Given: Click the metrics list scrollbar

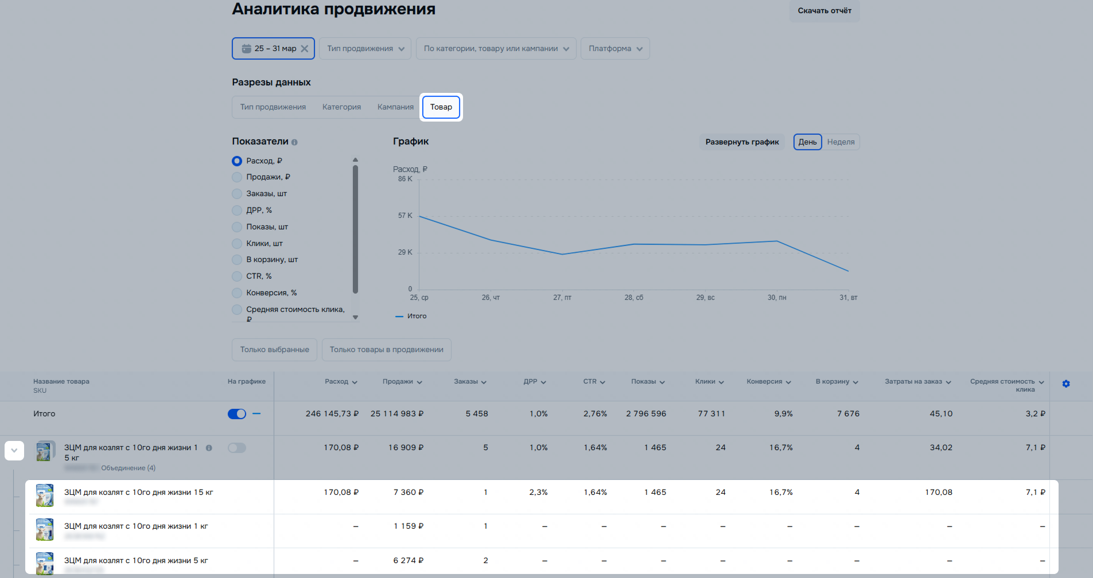Looking at the screenshot, I should (355, 229).
